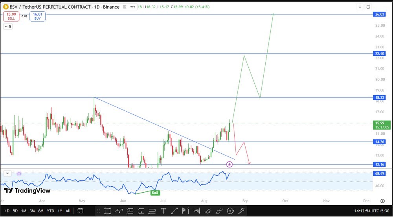This screenshot has width=393, height=217.
Task: Select the long position tool
Action: (x=130, y=211)
